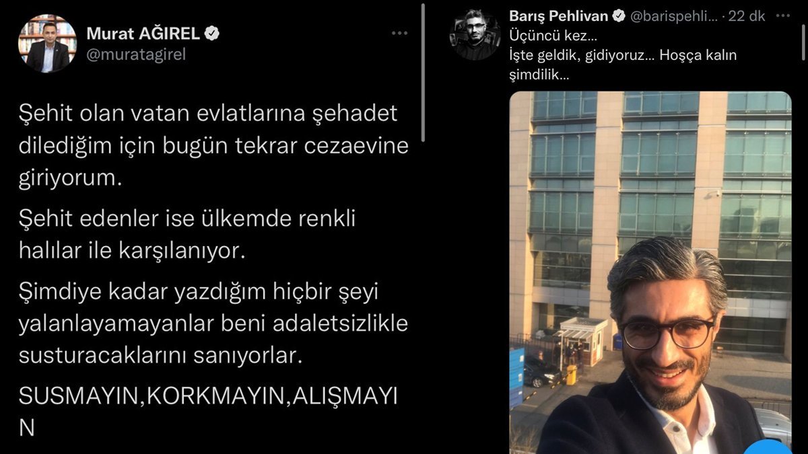The height and width of the screenshot is (454, 808).
Task: Open Barış Pehlivan's profile avatar
Action: pos(475,35)
